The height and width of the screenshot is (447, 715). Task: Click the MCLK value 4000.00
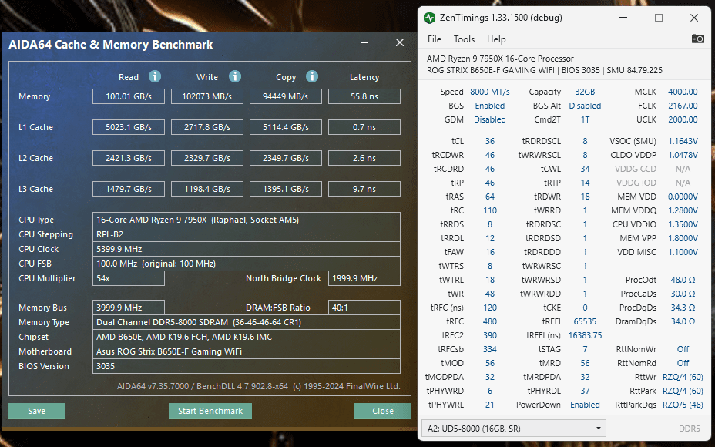(683, 92)
